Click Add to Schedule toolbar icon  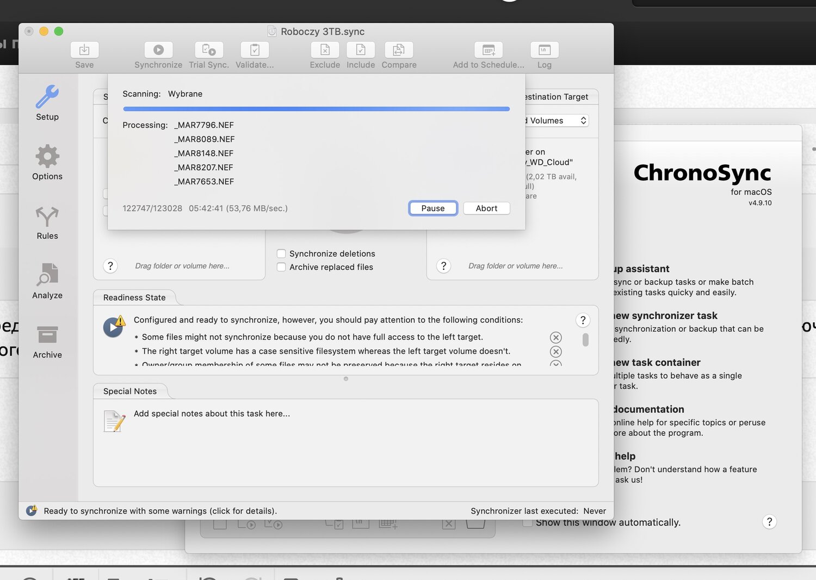489,50
